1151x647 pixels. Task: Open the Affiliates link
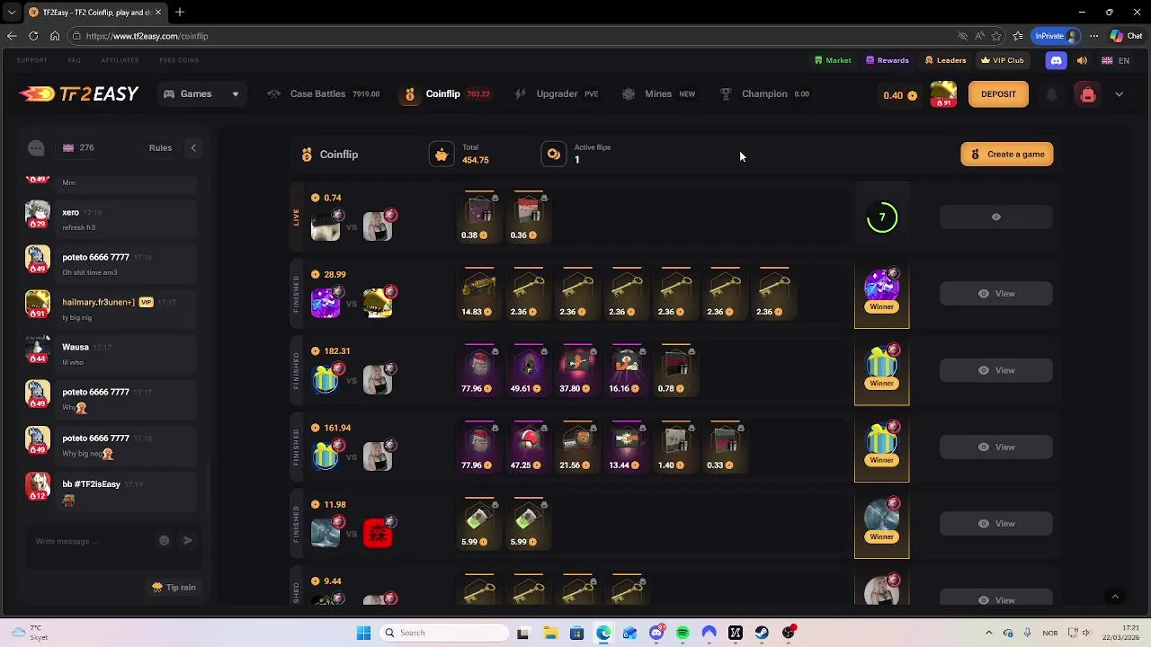(120, 60)
